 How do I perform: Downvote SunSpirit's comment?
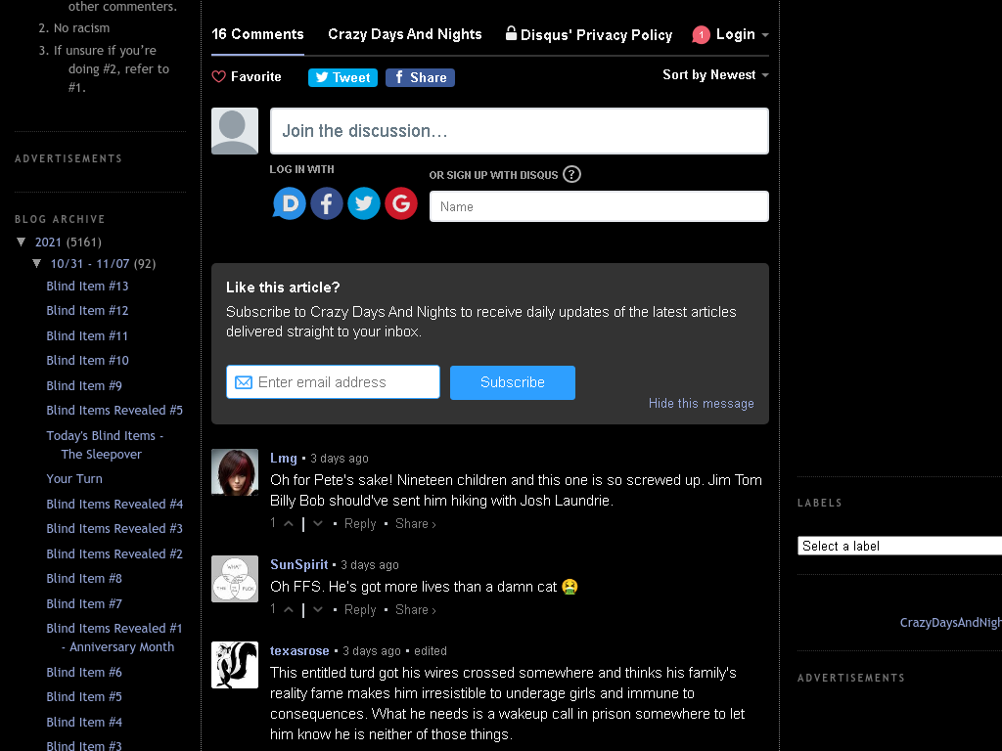318,610
